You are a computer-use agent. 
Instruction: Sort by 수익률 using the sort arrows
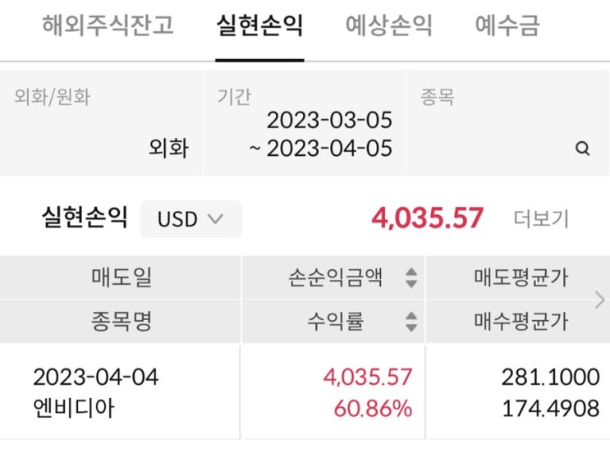pyautogui.click(x=411, y=322)
